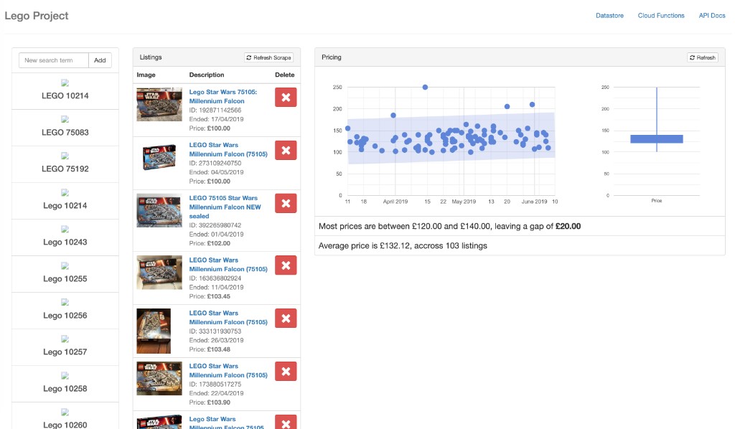Click thumbnail of listing priced £102.00
This screenshot has height=429, width=735.
159,210
